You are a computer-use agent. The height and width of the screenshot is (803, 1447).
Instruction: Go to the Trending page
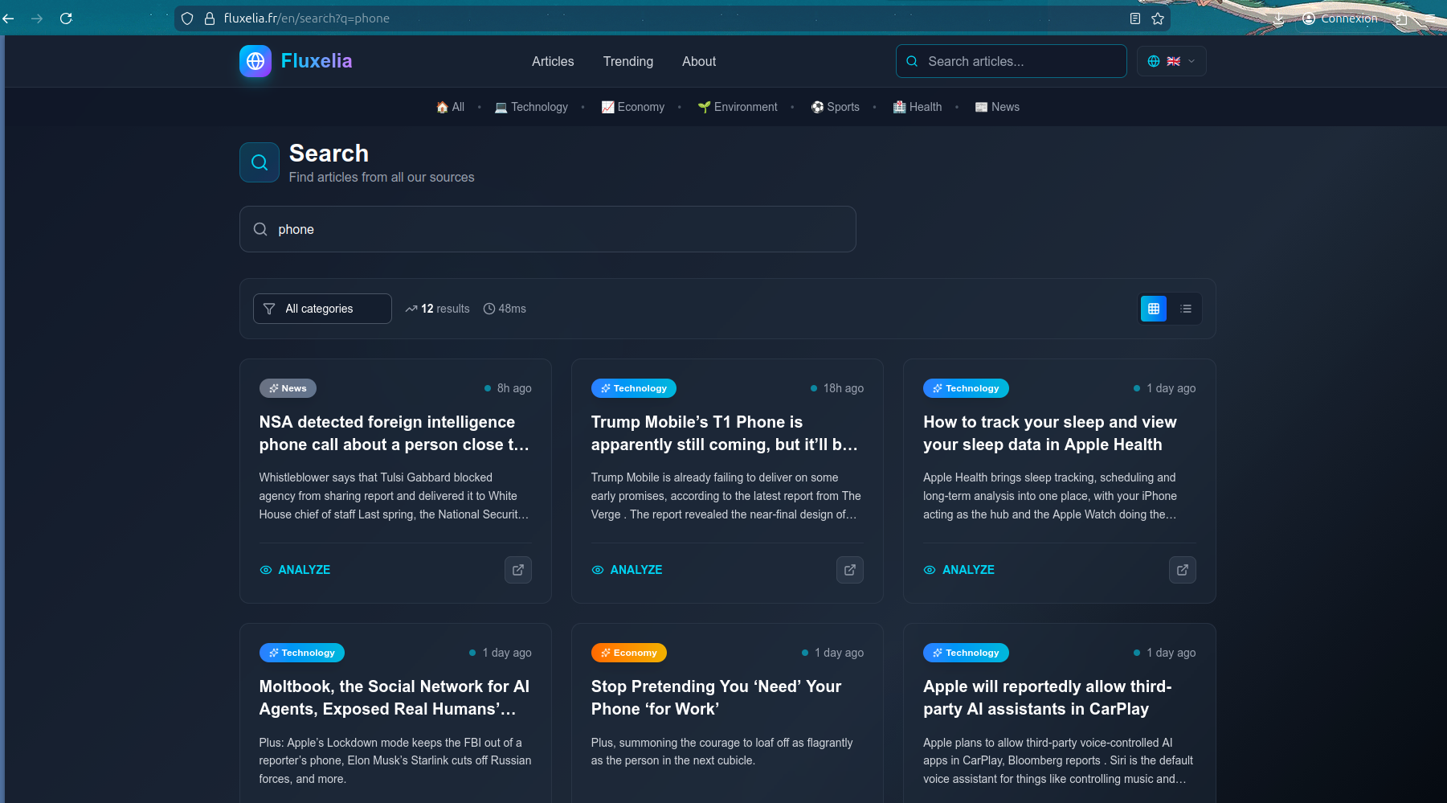click(x=628, y=61)
